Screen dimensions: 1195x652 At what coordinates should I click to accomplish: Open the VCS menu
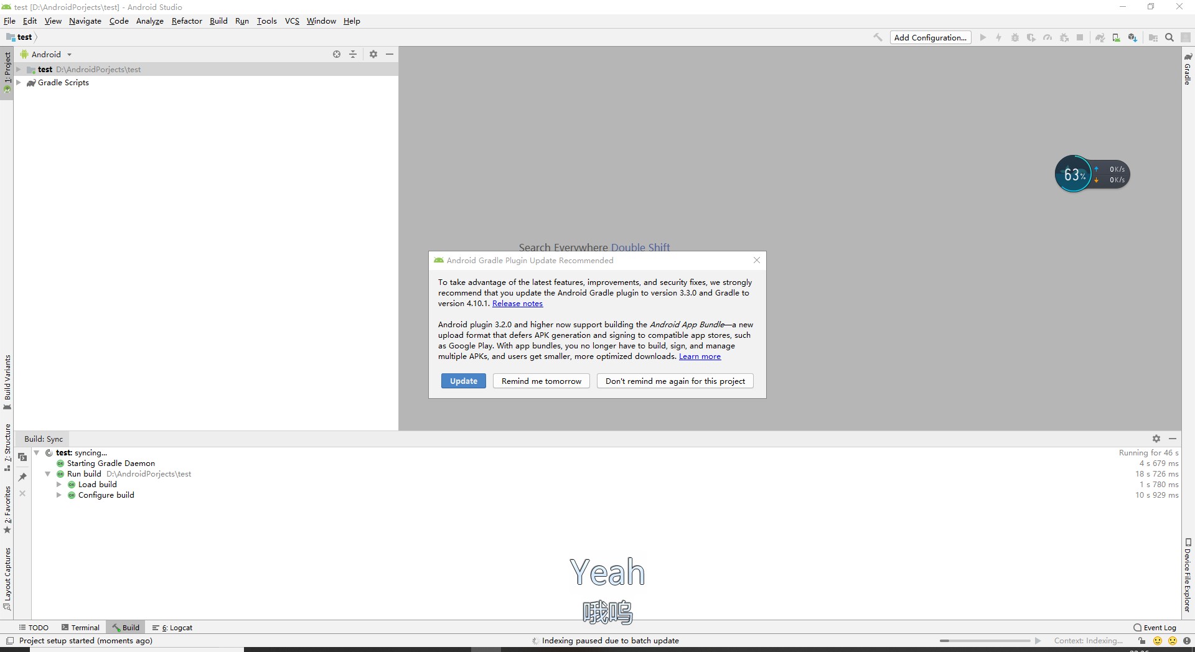click(x=292, y=21)
